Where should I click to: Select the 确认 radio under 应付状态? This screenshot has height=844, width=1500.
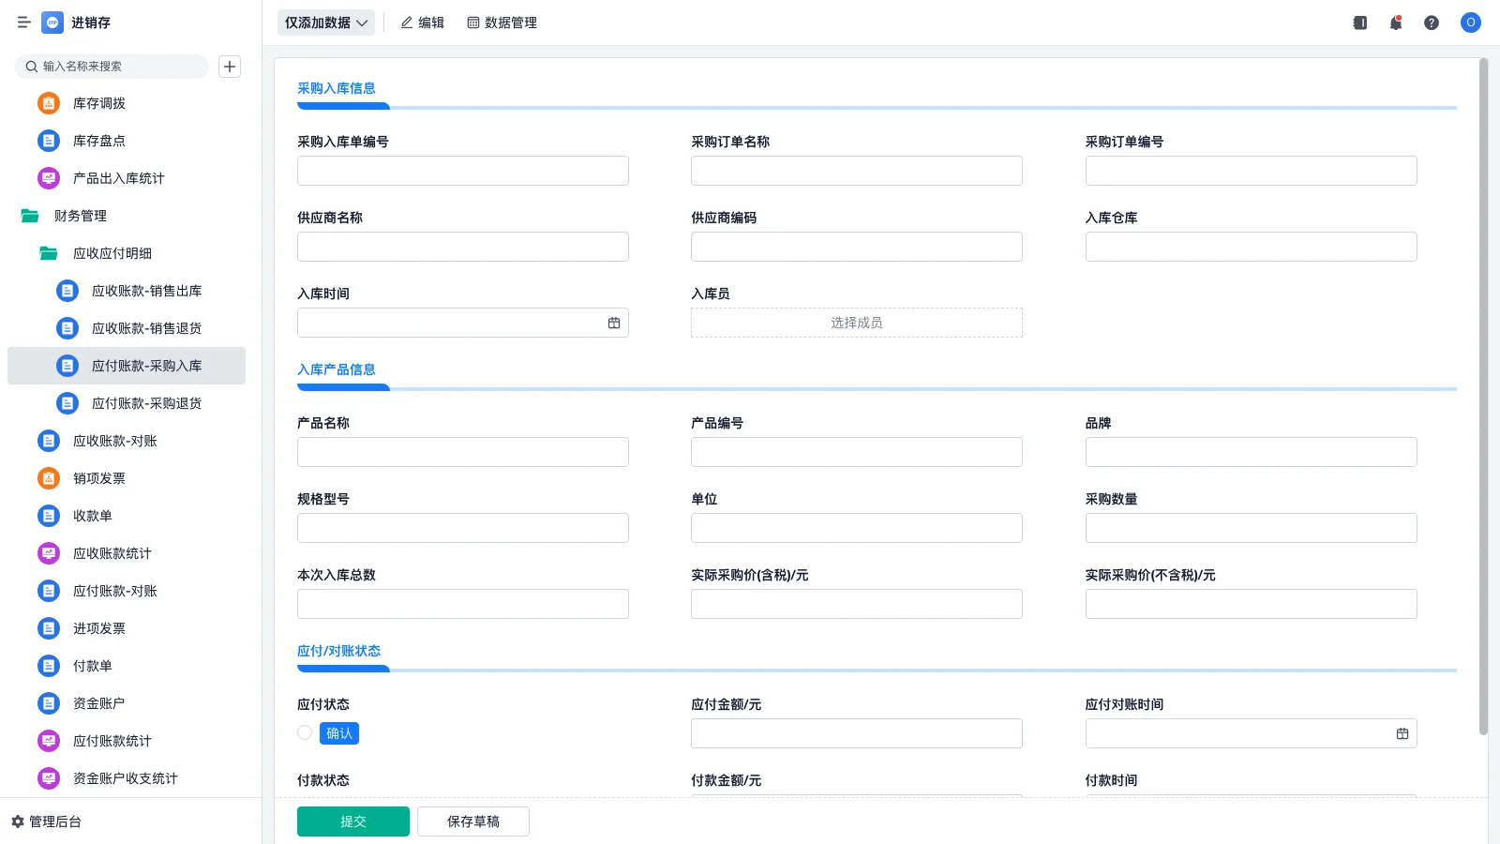click(x=304, y=732)
